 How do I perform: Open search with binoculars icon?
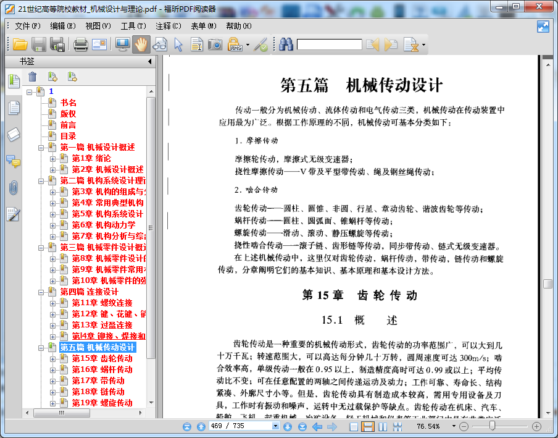pyautogui.click(x=286, y=44)
